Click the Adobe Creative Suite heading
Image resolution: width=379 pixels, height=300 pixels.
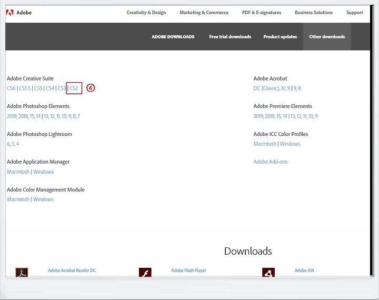point(30,78)
